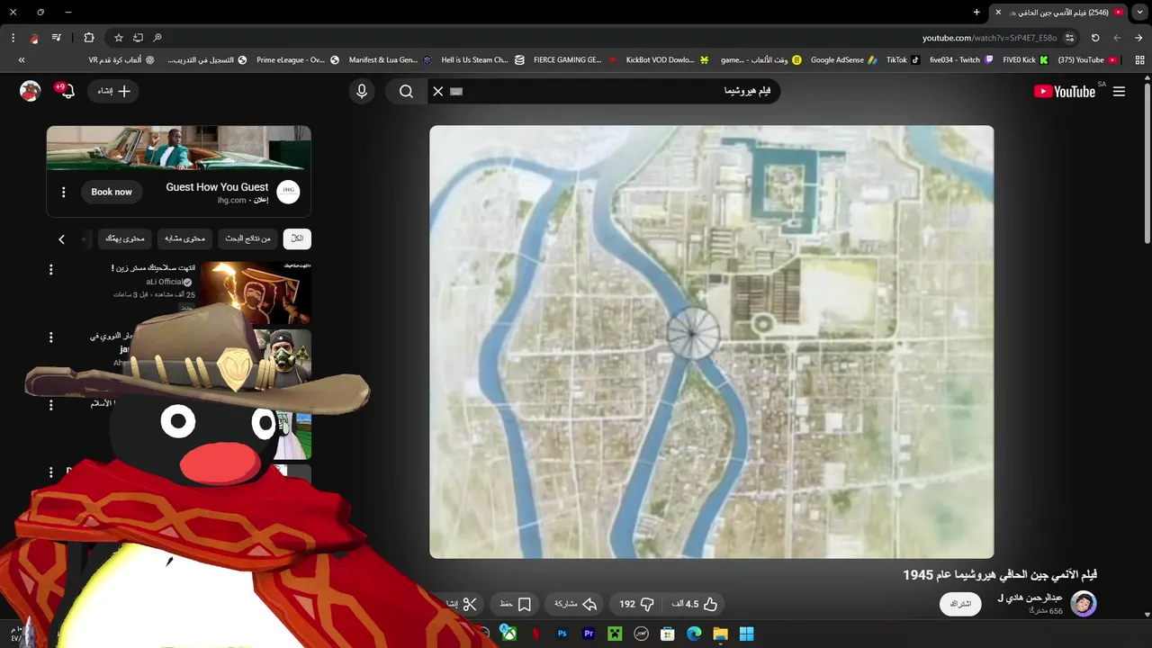Dislike the video showing 192
Viewport: 1152px width, 648px height.
tap(637, 604)
